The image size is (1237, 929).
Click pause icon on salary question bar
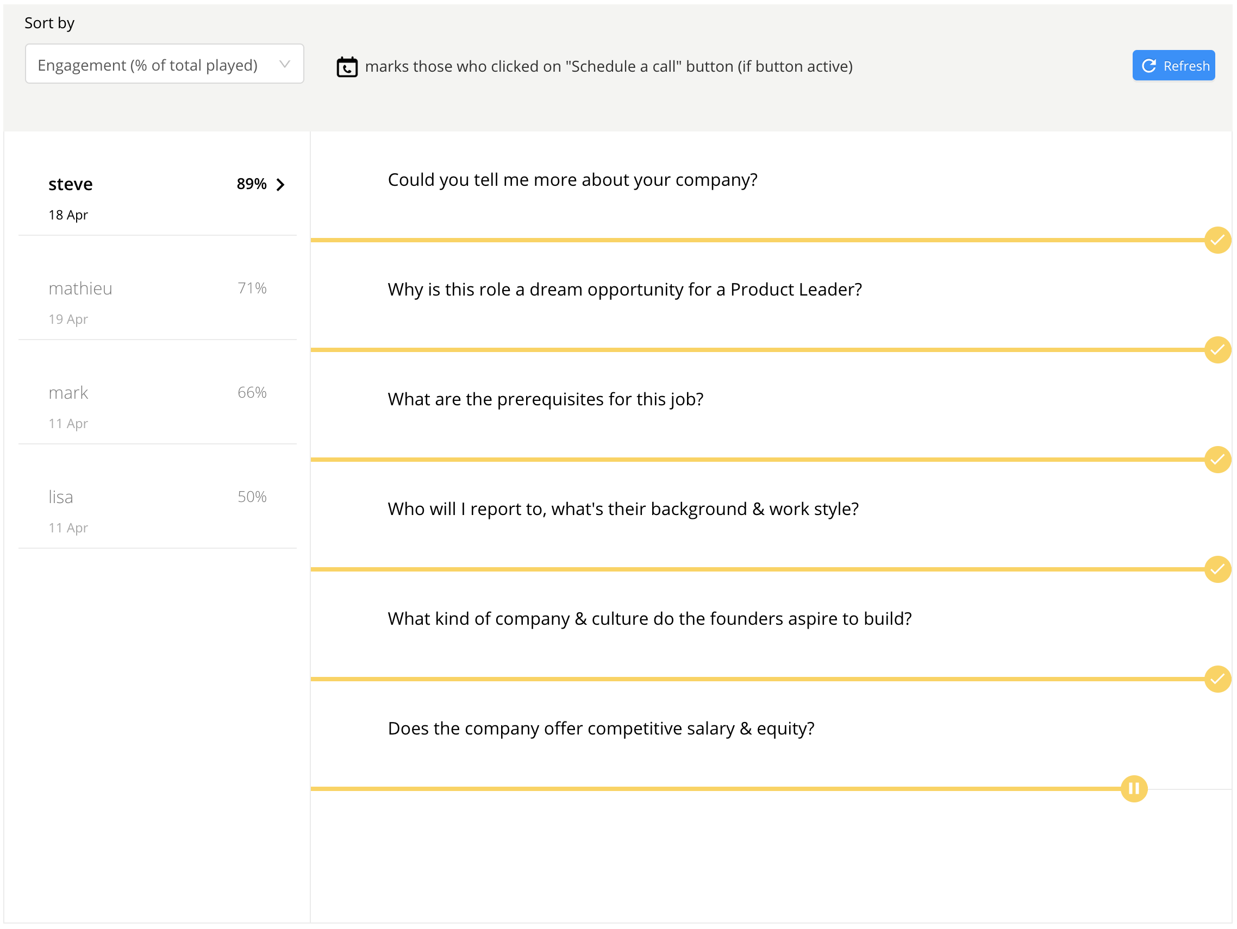pyautogui.click(x=1134, y=789)
